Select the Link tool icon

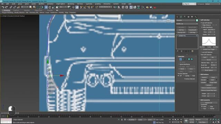(x=11, y=7)
